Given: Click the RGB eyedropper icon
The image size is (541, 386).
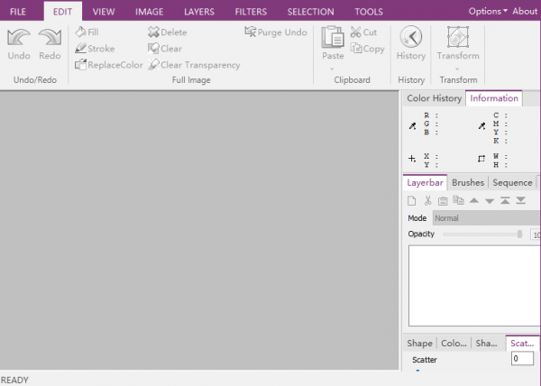Looking at the screenshot, I should click(x=412, y=126).
